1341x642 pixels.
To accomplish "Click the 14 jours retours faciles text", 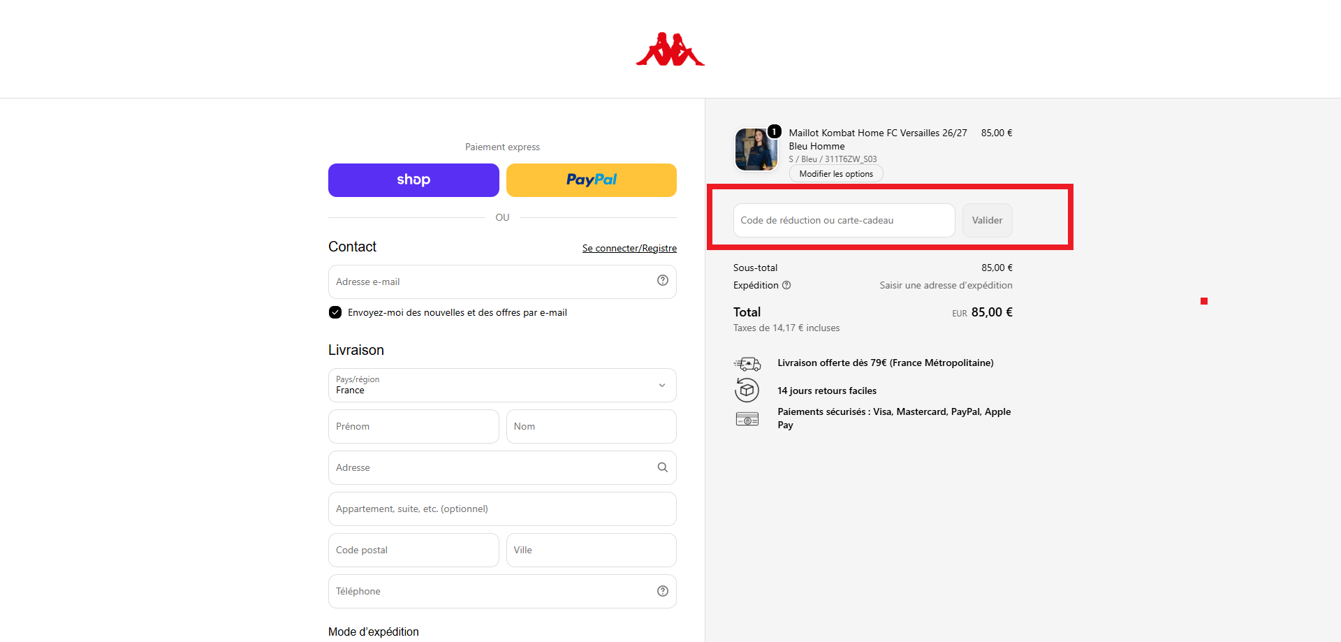I will (x=827, y=391).
